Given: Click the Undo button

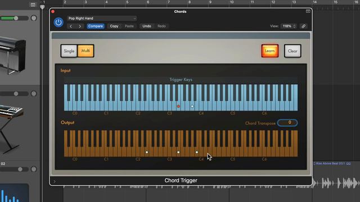Looking at the screenshot, I should pyautogui.click(x=147, y=26).
